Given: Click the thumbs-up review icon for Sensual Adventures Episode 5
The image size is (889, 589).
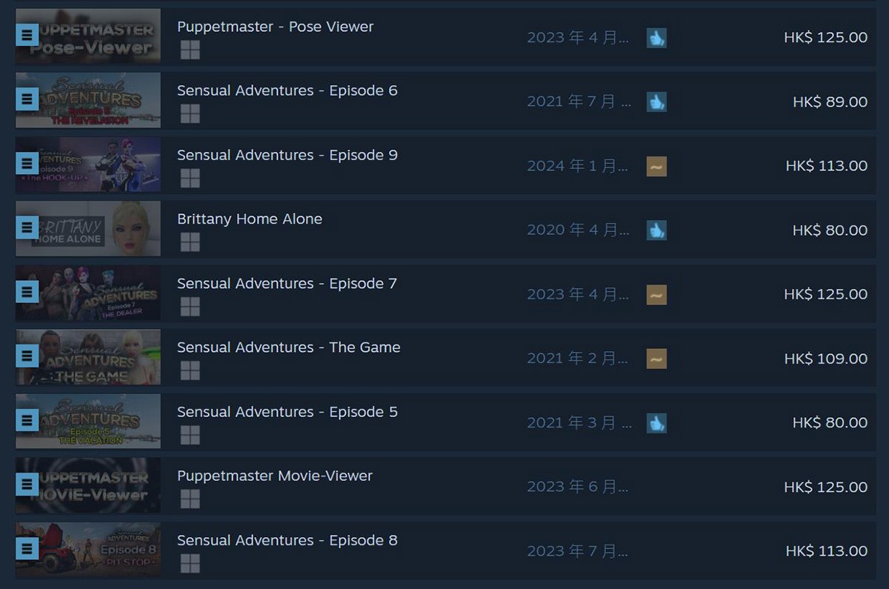Looking at the screenshot, I should (656, 423).
